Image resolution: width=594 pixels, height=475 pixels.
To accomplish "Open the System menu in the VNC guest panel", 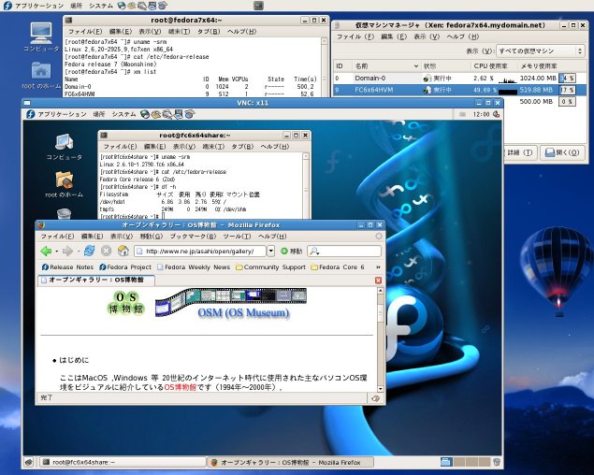I will [x=123, y=114].
